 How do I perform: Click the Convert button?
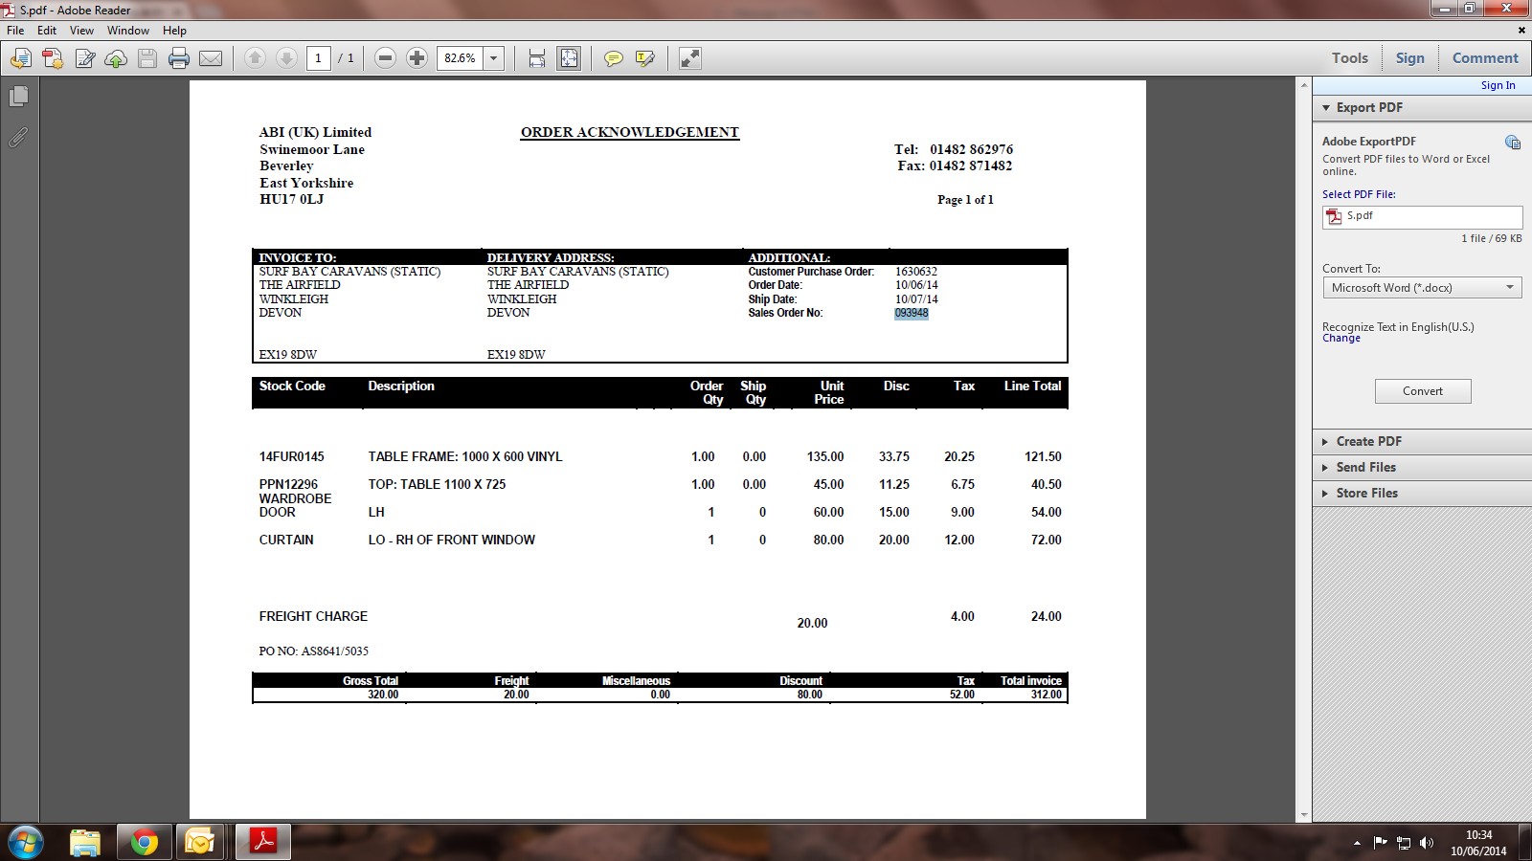click(x=1423, y=391)
